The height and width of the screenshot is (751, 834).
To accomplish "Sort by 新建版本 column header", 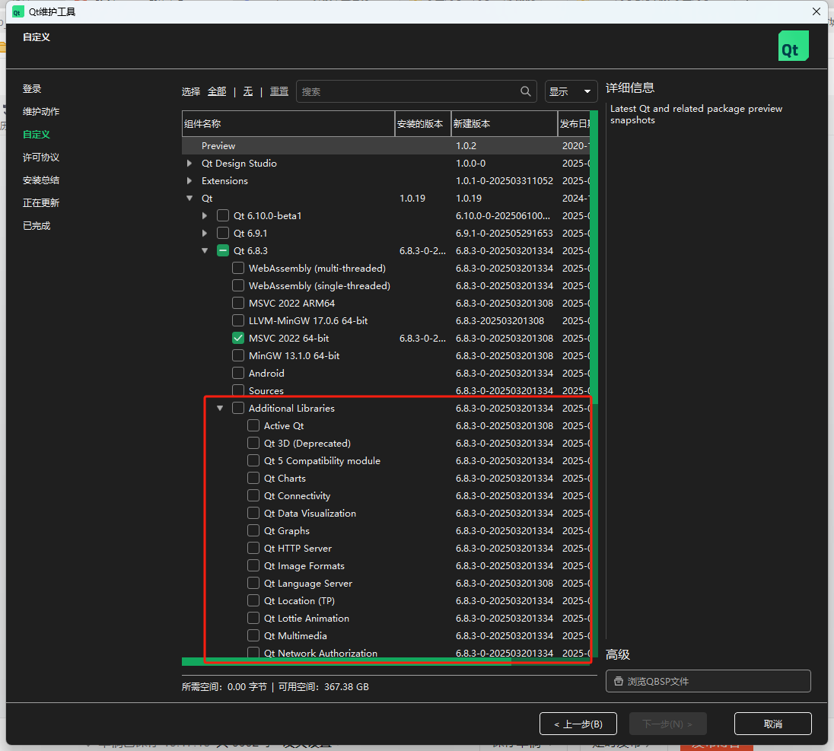I will 505,124.
